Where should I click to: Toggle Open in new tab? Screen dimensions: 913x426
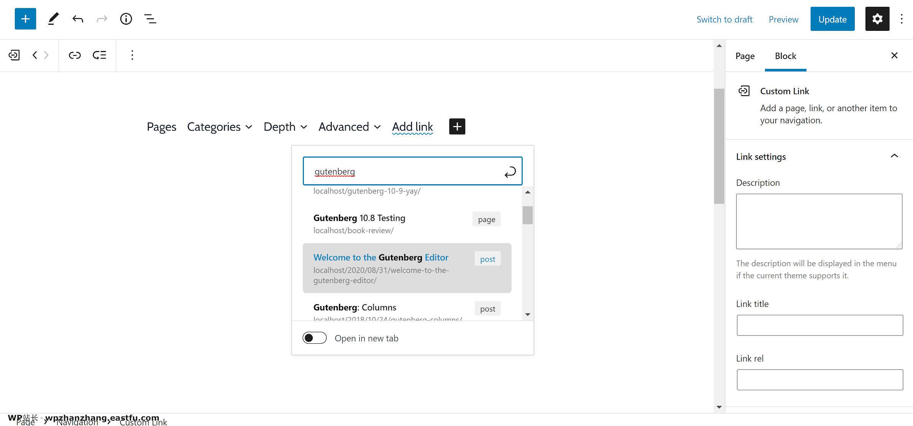point(315,338)
